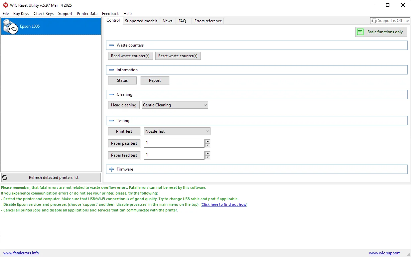
Task: Click Read waste counter(s) button
Action: (x=130, y=56)
